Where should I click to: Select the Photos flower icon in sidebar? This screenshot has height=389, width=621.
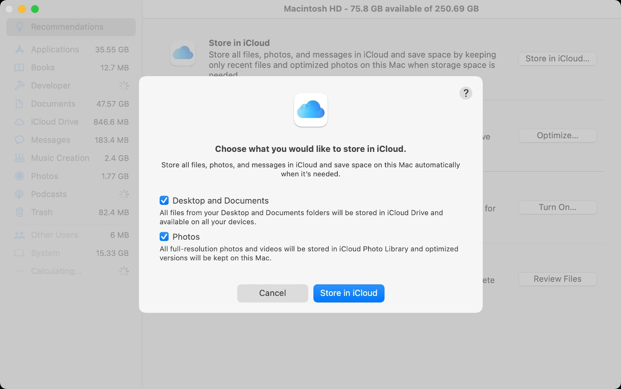pyautogui.click(x=19, y=176)
